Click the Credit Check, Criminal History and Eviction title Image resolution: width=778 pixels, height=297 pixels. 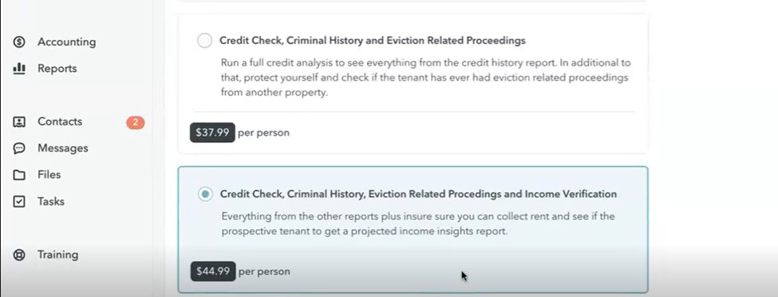[x=373, y=41]
